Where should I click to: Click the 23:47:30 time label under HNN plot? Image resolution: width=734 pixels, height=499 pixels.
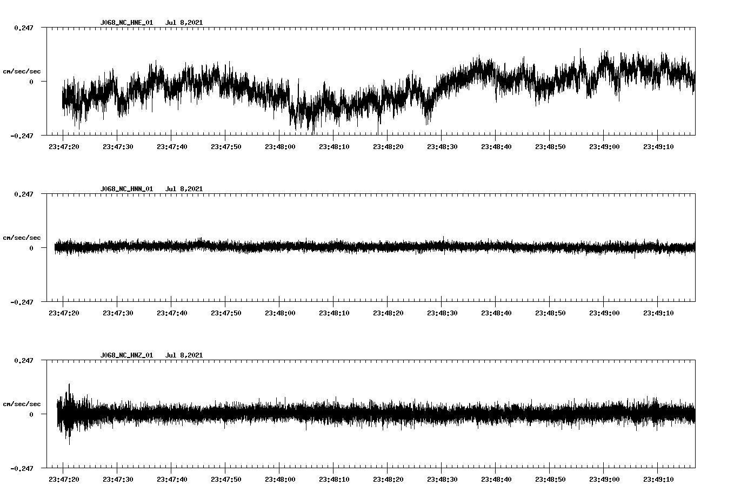click(x=118, y=313)
